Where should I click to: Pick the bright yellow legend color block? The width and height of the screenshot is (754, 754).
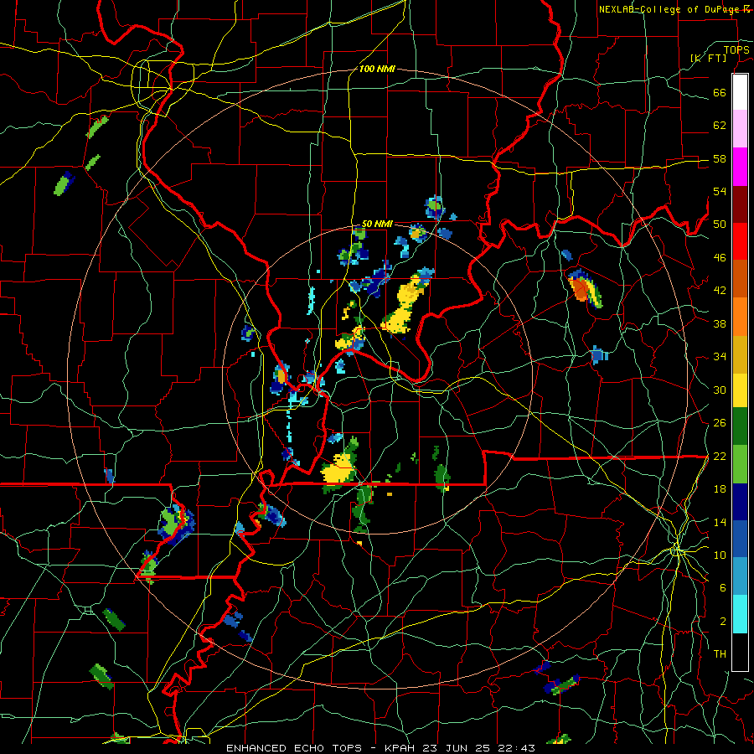coord(740,390)
